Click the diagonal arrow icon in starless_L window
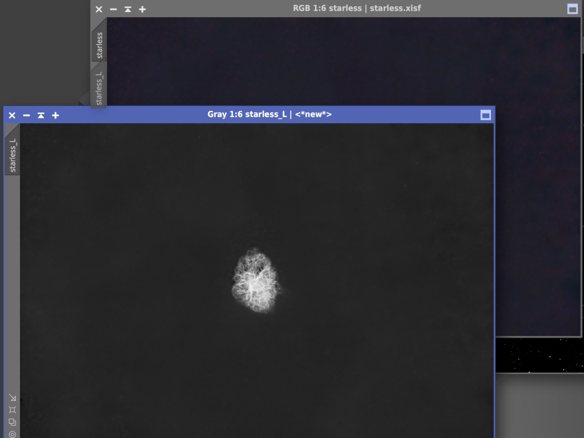Image resolution: width=584 pixels, height=438 pixels. click(x=13, y=398)
